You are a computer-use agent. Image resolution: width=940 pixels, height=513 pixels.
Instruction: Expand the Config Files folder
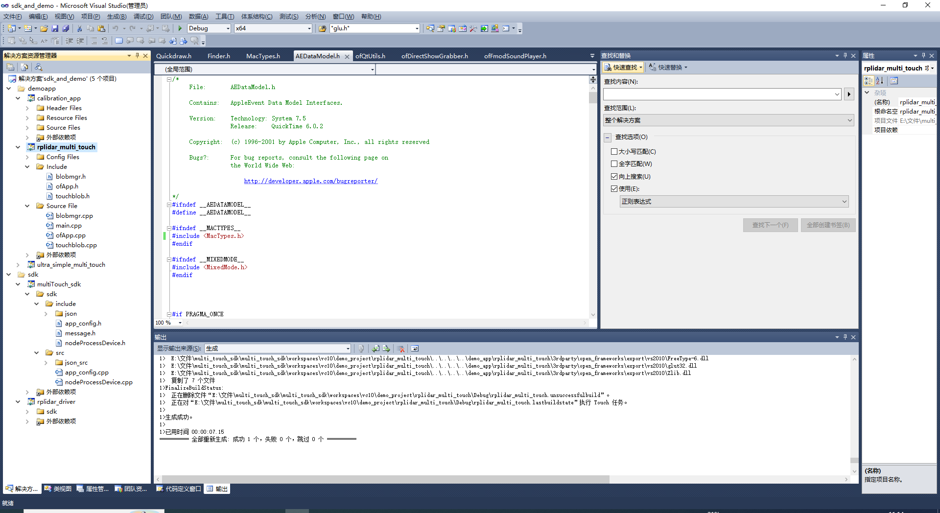pos(27,157)
